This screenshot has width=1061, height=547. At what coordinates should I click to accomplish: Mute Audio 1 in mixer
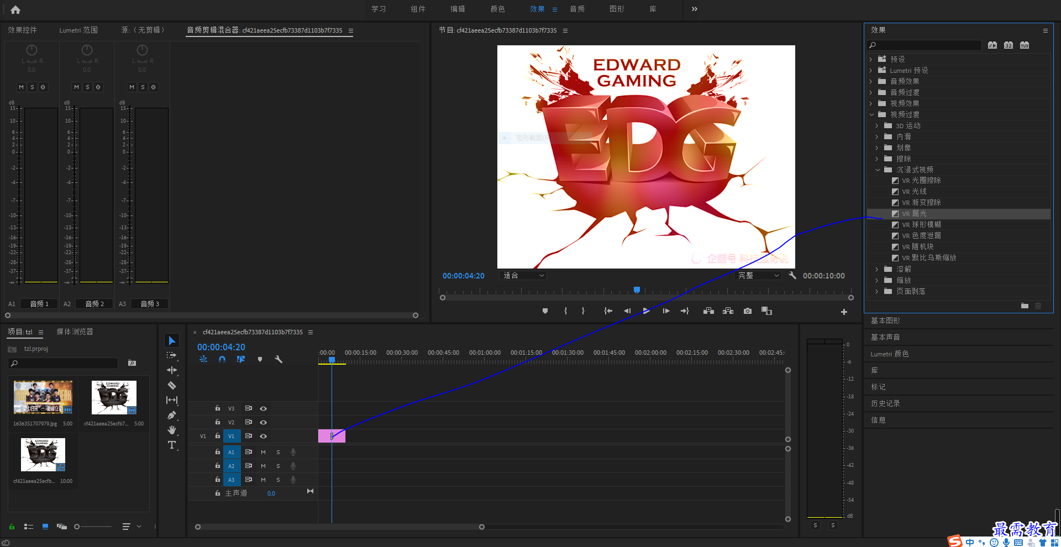pos(21,87)
